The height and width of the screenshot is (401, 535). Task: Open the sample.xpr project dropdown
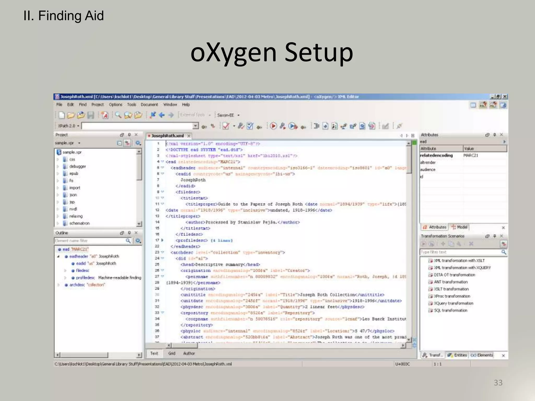coord(79,143)
